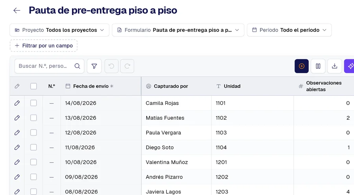Viewport: 354px width, 195px height.
Task: Click the asterisk icon after Fecha de envío
Action: pos(112,86)
